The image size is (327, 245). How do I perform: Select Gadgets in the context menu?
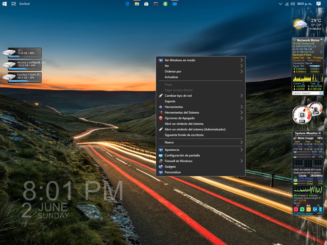[200, 167]
